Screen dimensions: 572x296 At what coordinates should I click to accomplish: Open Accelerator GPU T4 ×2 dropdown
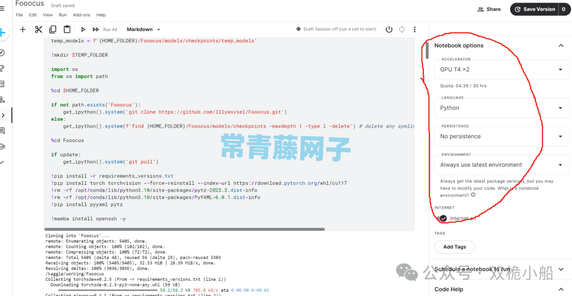click(x=502, y=69)
